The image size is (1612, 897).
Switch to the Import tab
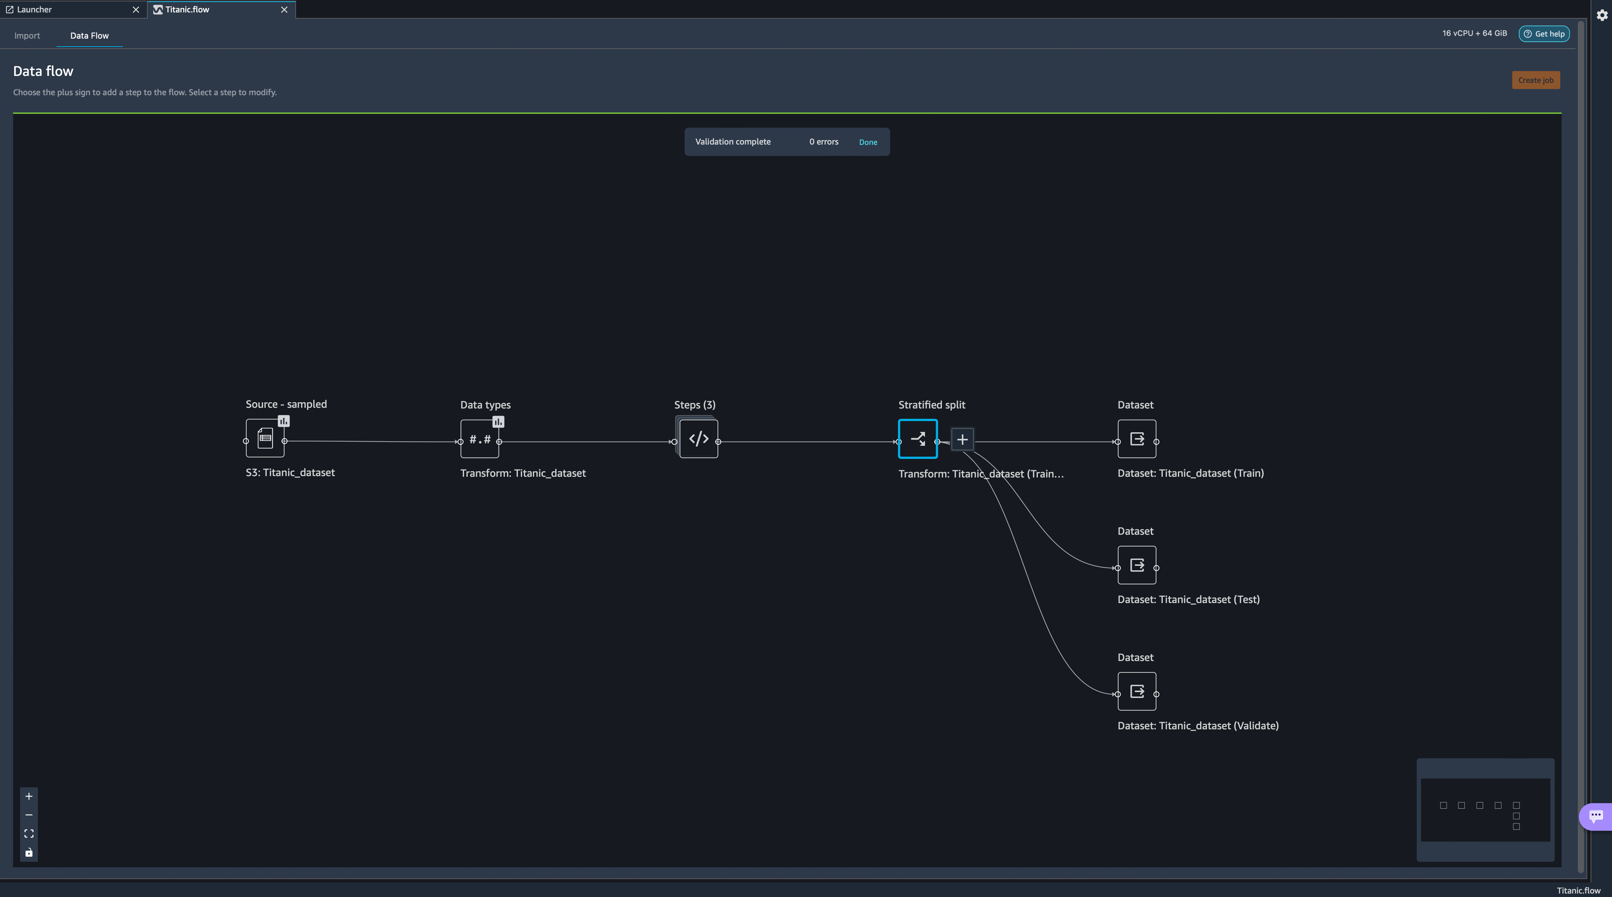[x=27, y=36]
